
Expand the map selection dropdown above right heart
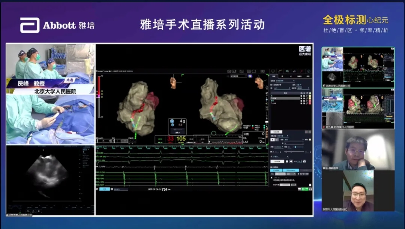coord(238,76)
